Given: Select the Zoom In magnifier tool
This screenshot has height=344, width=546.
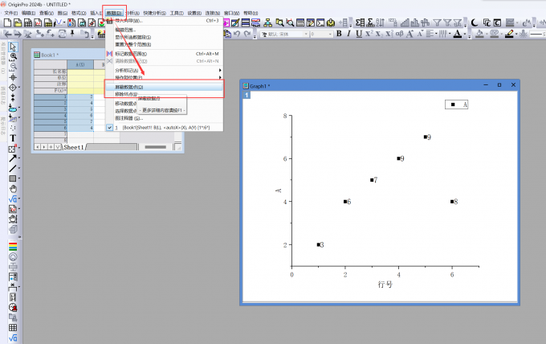Looking at the screenshot, I should pyautogui.click(x=13, y=56).
